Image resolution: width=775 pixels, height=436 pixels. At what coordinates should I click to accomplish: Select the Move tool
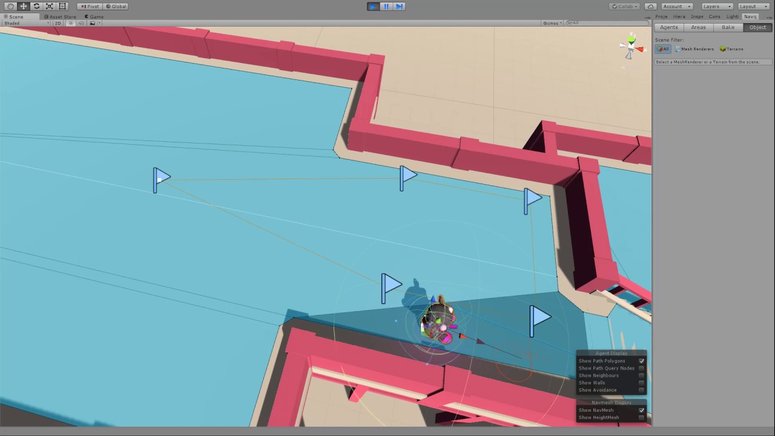point(23,6)
